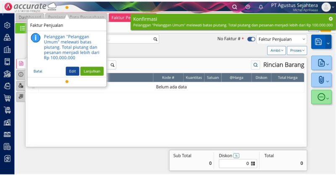Open the attachment paperclip menu
Viewport: 336px width, 175px height.
pyautogui.click(x=321, y=80)
